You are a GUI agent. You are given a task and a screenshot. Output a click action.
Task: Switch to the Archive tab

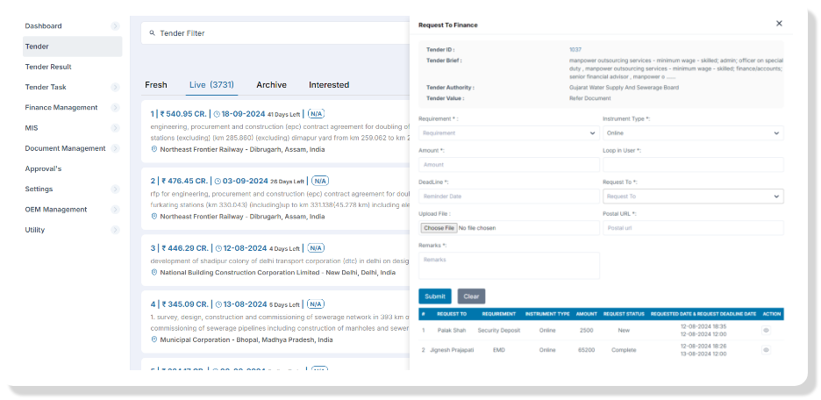271,85
